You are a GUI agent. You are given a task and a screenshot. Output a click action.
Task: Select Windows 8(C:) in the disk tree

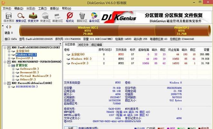point(26,55)
